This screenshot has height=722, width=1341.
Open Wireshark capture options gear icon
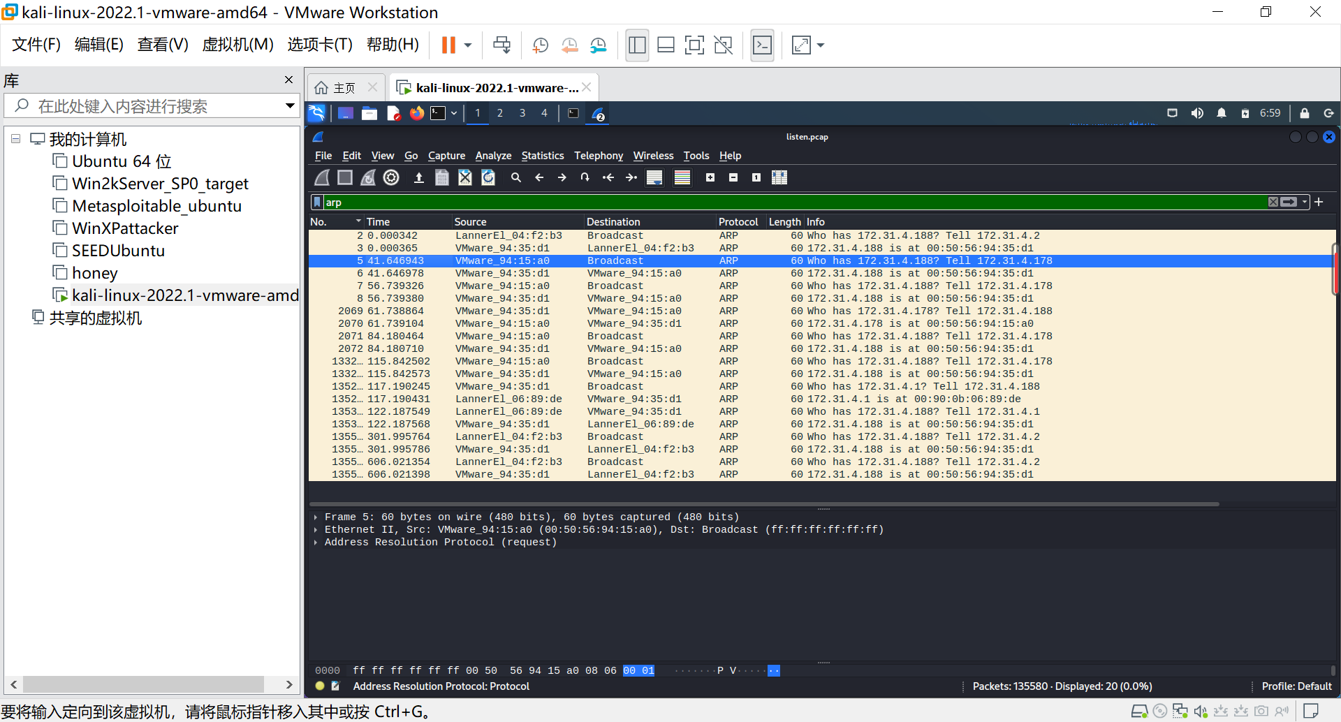[x=391, y=177]
